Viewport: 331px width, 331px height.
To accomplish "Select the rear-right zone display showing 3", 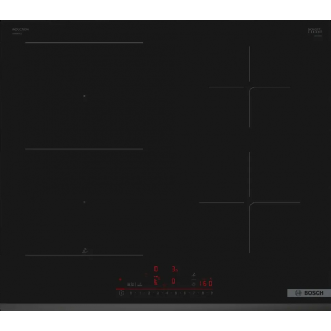I will pyautogui.click(x=174, y=269).
